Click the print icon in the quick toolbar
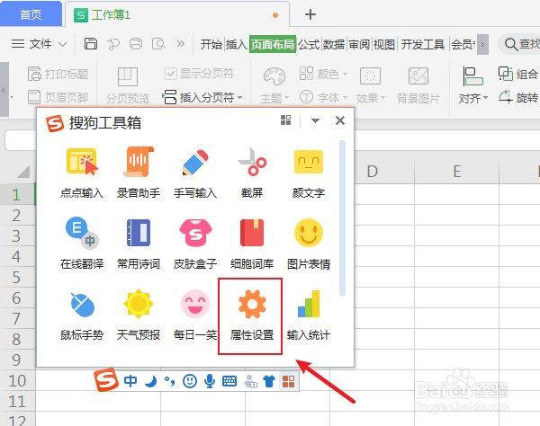The width and height of the screenshot is (540, 426). pyautogui.click(x=136, y=44)
